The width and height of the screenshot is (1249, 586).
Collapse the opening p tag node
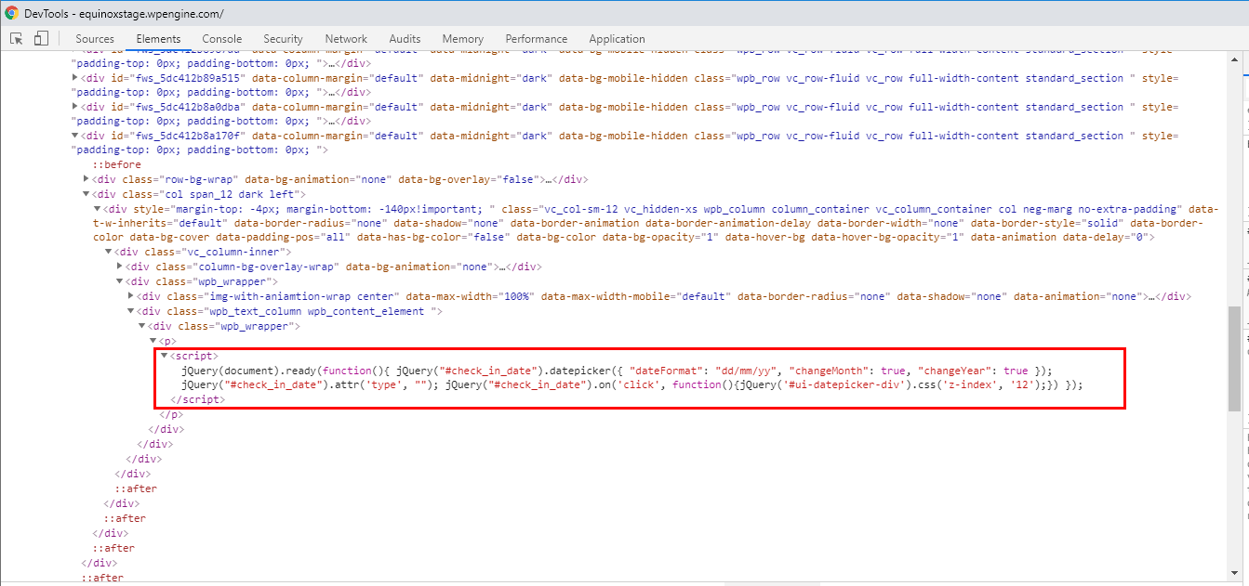click(x=153, y=341)
